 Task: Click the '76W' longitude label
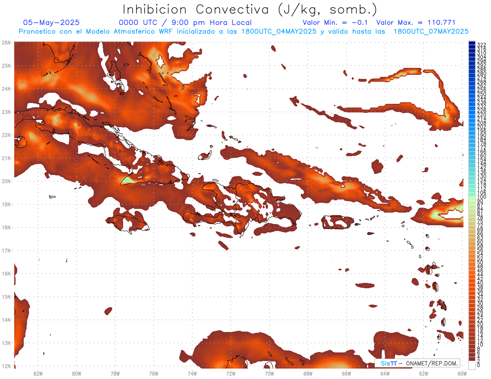[153, 373]
